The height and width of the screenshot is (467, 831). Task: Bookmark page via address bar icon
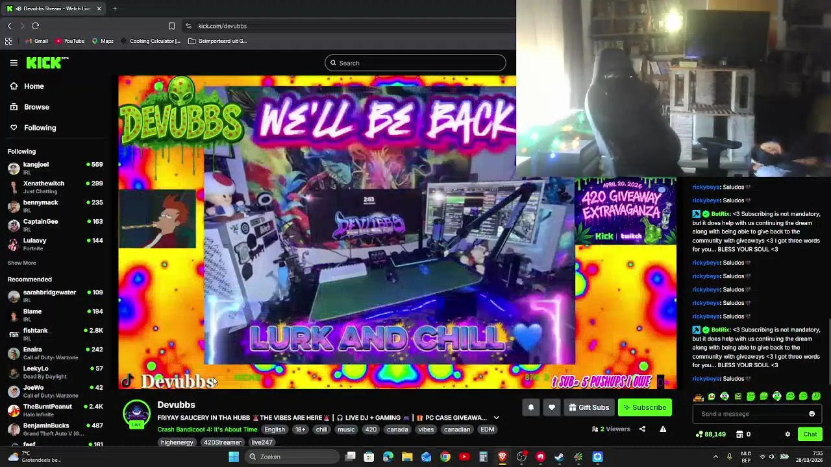[x=171, y=26]
